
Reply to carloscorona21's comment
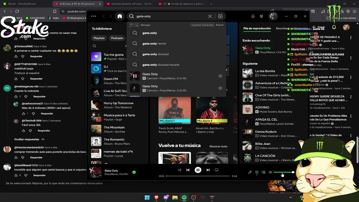click(47, 114)
